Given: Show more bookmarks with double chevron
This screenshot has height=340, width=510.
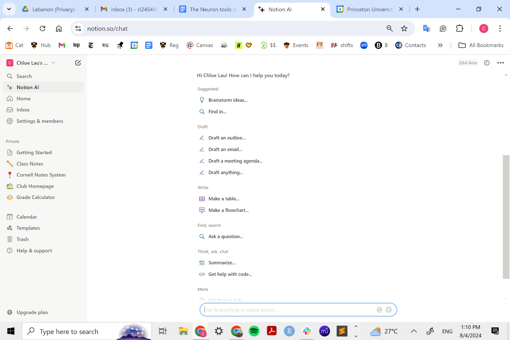Looking at the screenshot, I should 440,45.
